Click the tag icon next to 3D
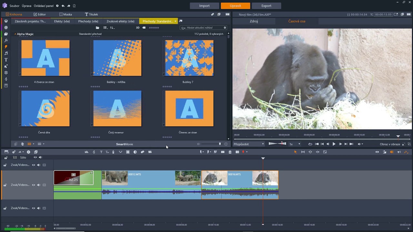413x232 pixels. [x=144, y=28]
